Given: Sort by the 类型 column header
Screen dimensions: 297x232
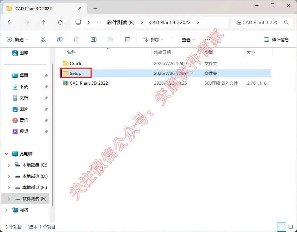Looking at the screenshot, I should point(209,52).
